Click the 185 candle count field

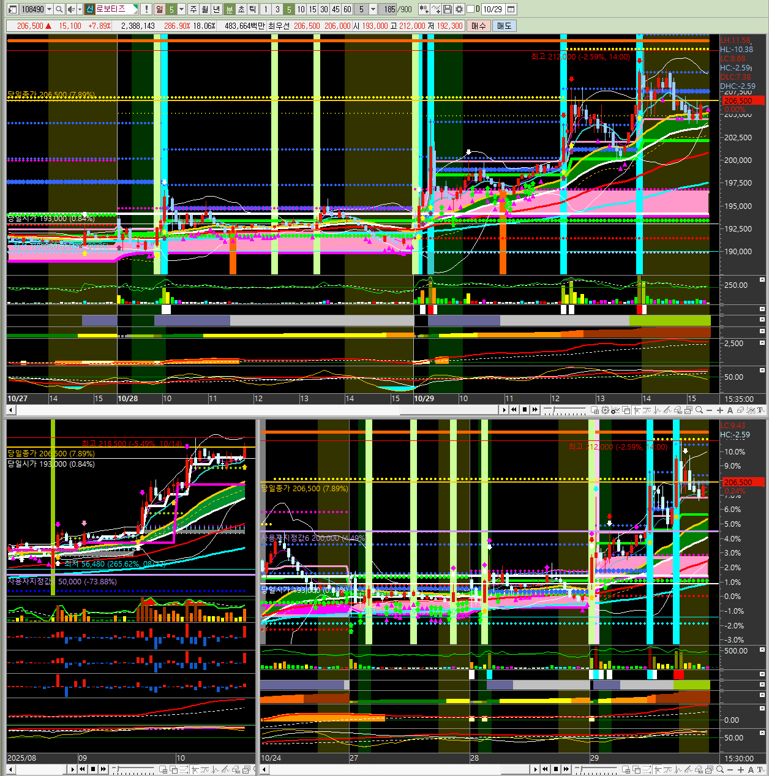click(388, 9)
